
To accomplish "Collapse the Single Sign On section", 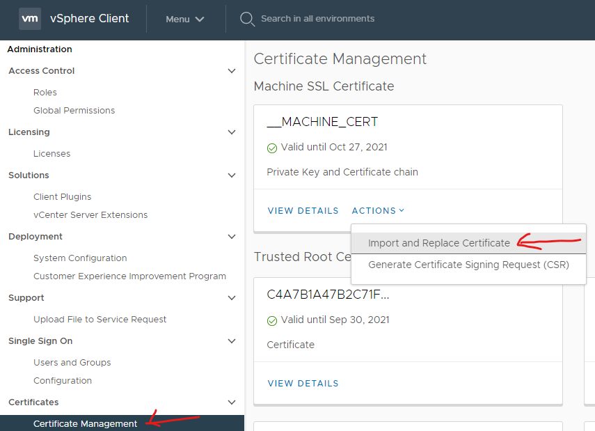I will (x=232, y=341).
